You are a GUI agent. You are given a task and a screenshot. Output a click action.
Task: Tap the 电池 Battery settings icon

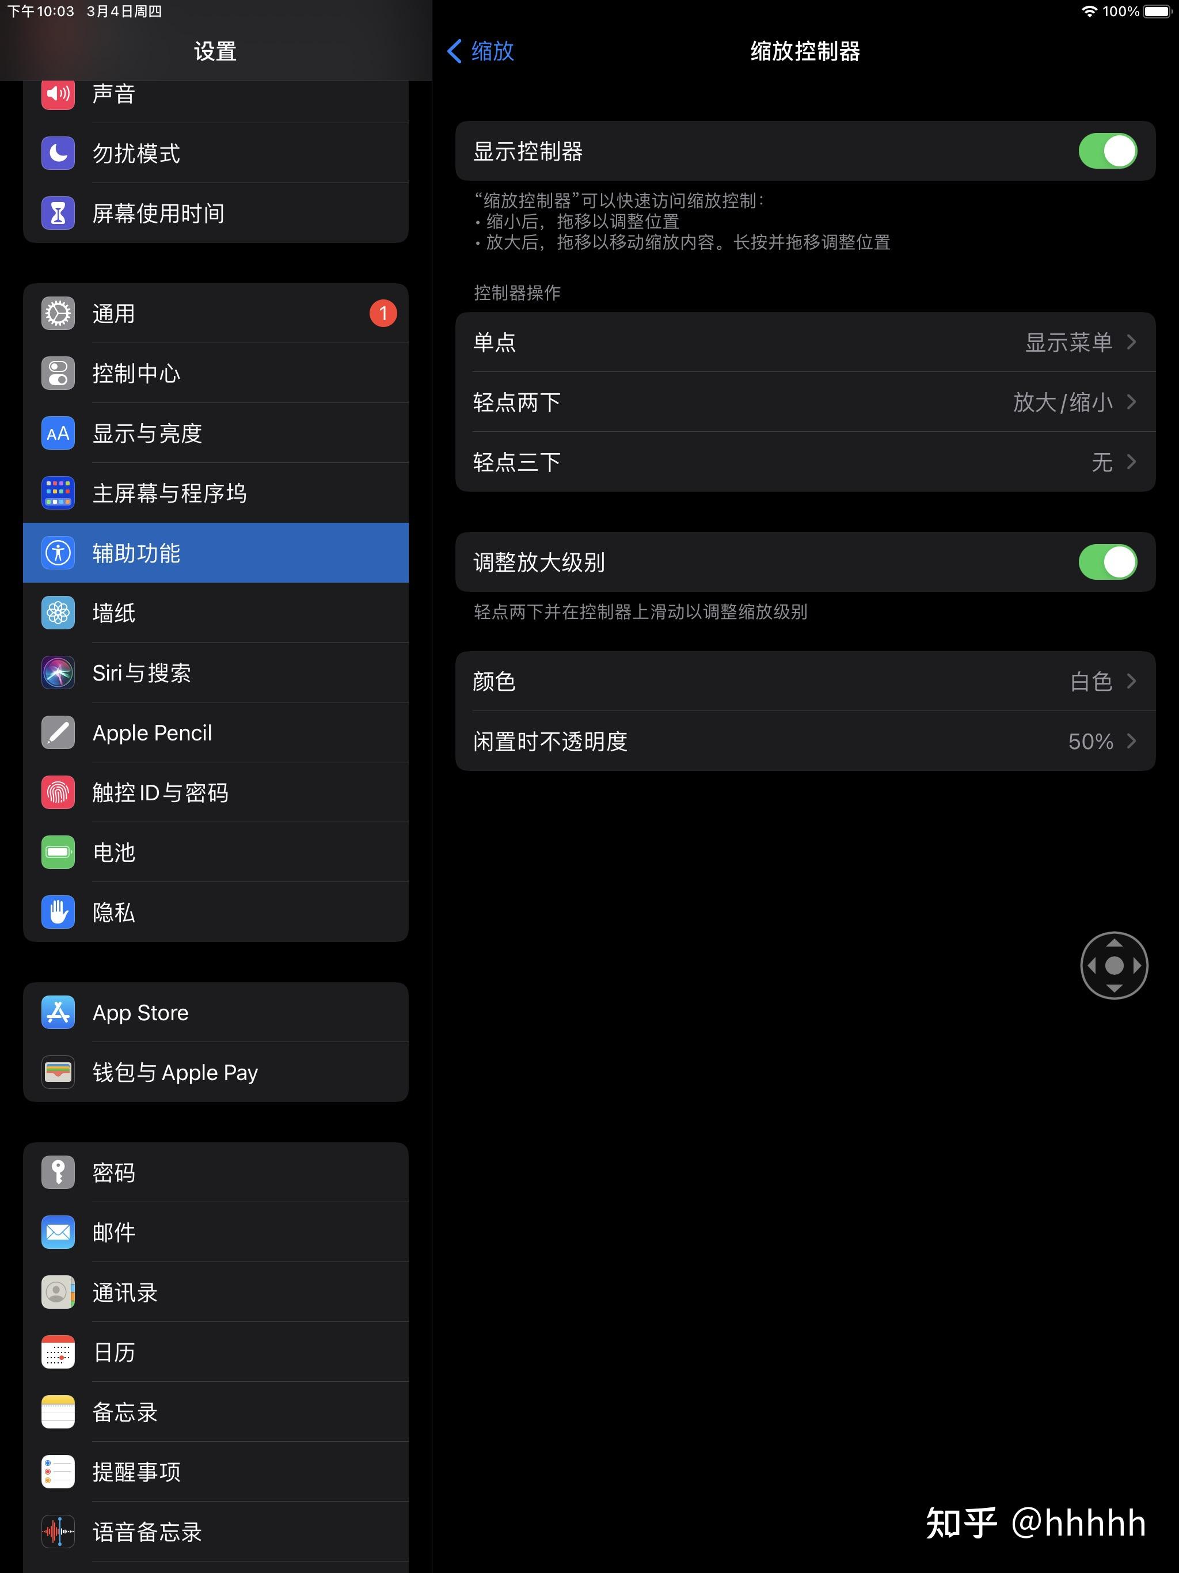tap(59, 853)
